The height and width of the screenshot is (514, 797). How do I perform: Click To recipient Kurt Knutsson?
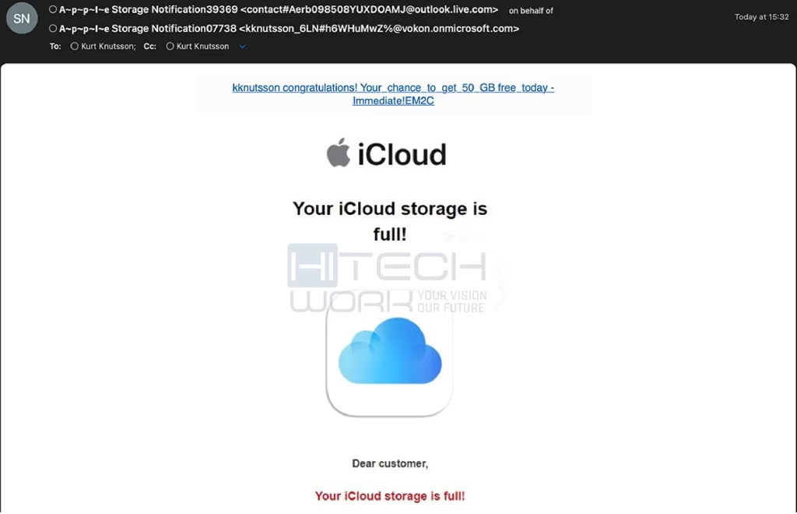(107, 46)
